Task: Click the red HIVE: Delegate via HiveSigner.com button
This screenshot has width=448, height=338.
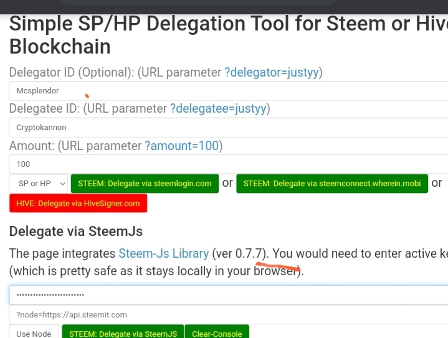Action: 78,204
